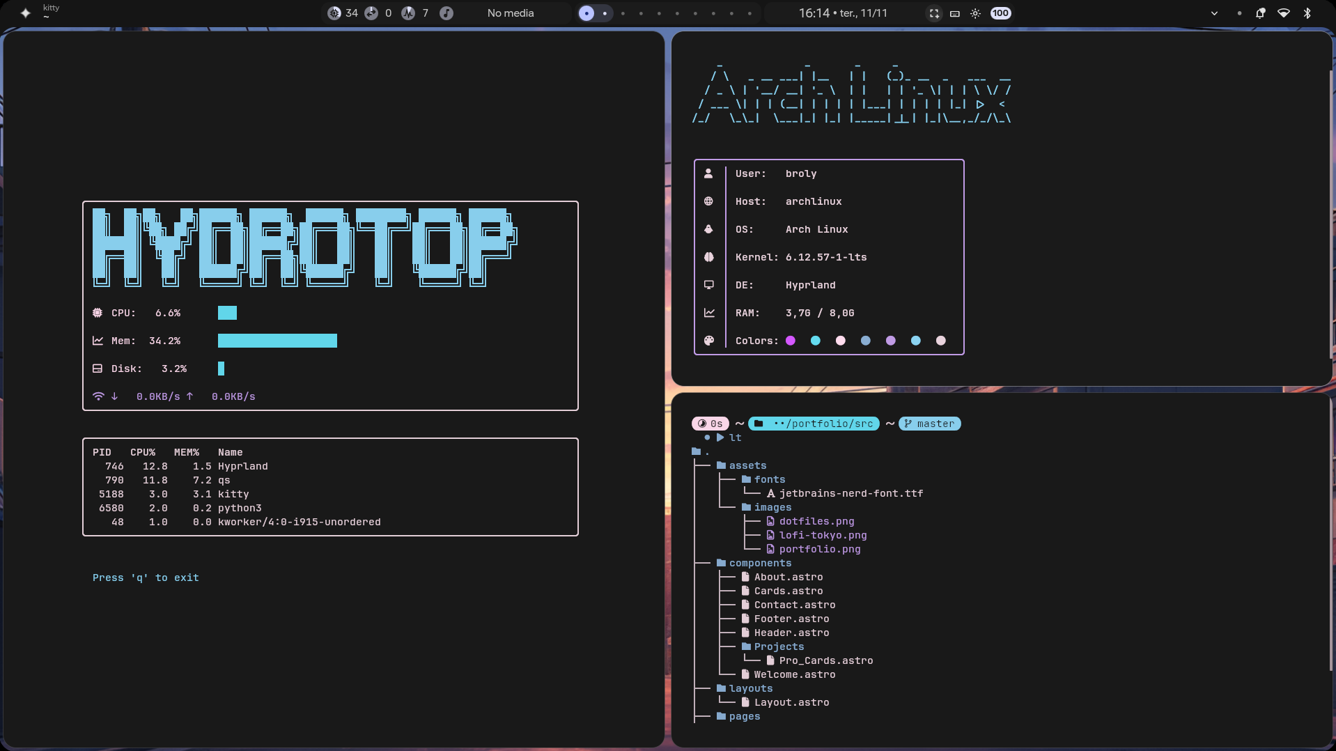The height and width of the screenshot is (751, 1336).
Task: Click the screen snip region icon
Action: [x=934, y=13]
